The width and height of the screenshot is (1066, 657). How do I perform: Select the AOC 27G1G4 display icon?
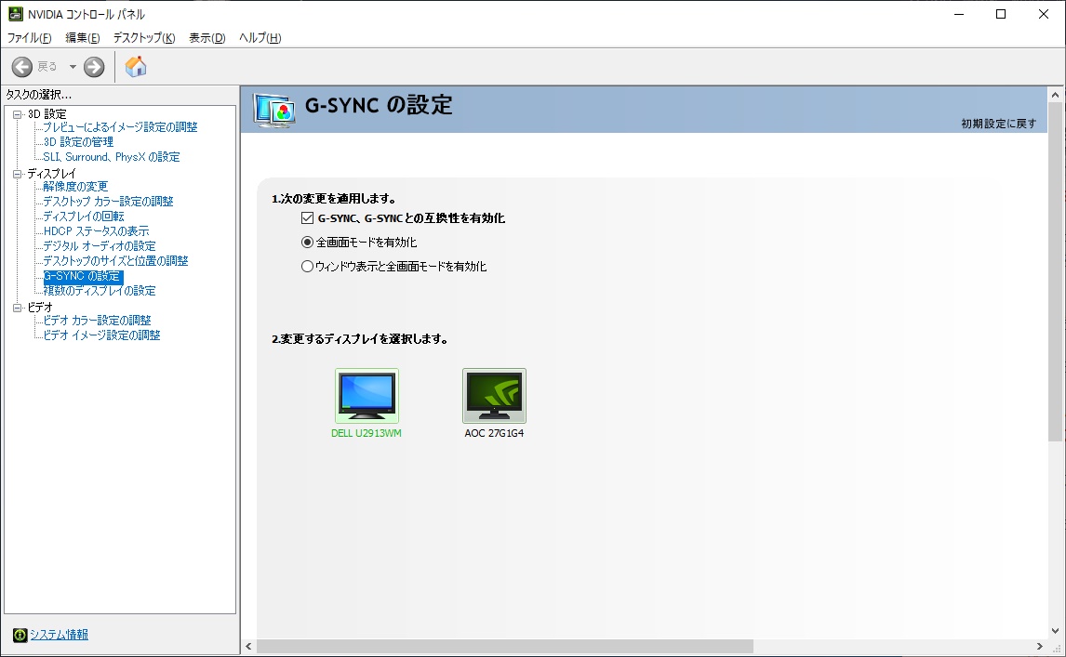[x=494, y=396]
